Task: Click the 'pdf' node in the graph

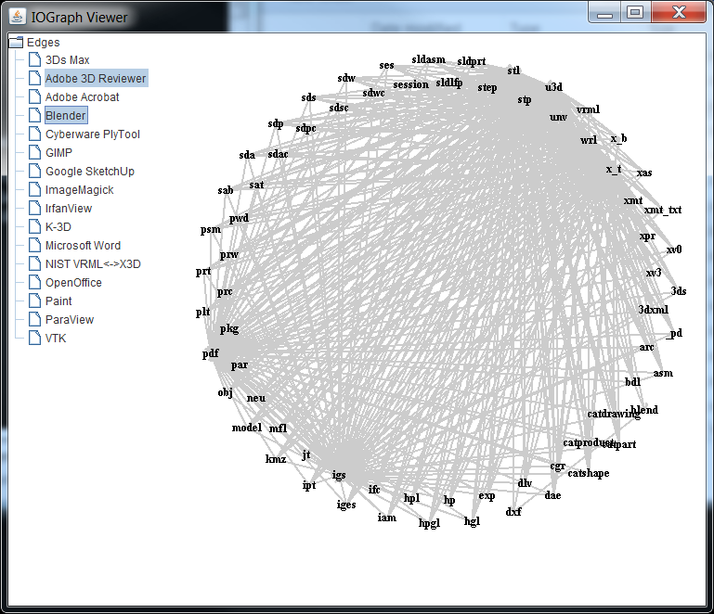Action: 211,353
